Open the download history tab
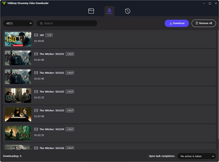Screen dimensions: 219x162 (x=127, y=11)
